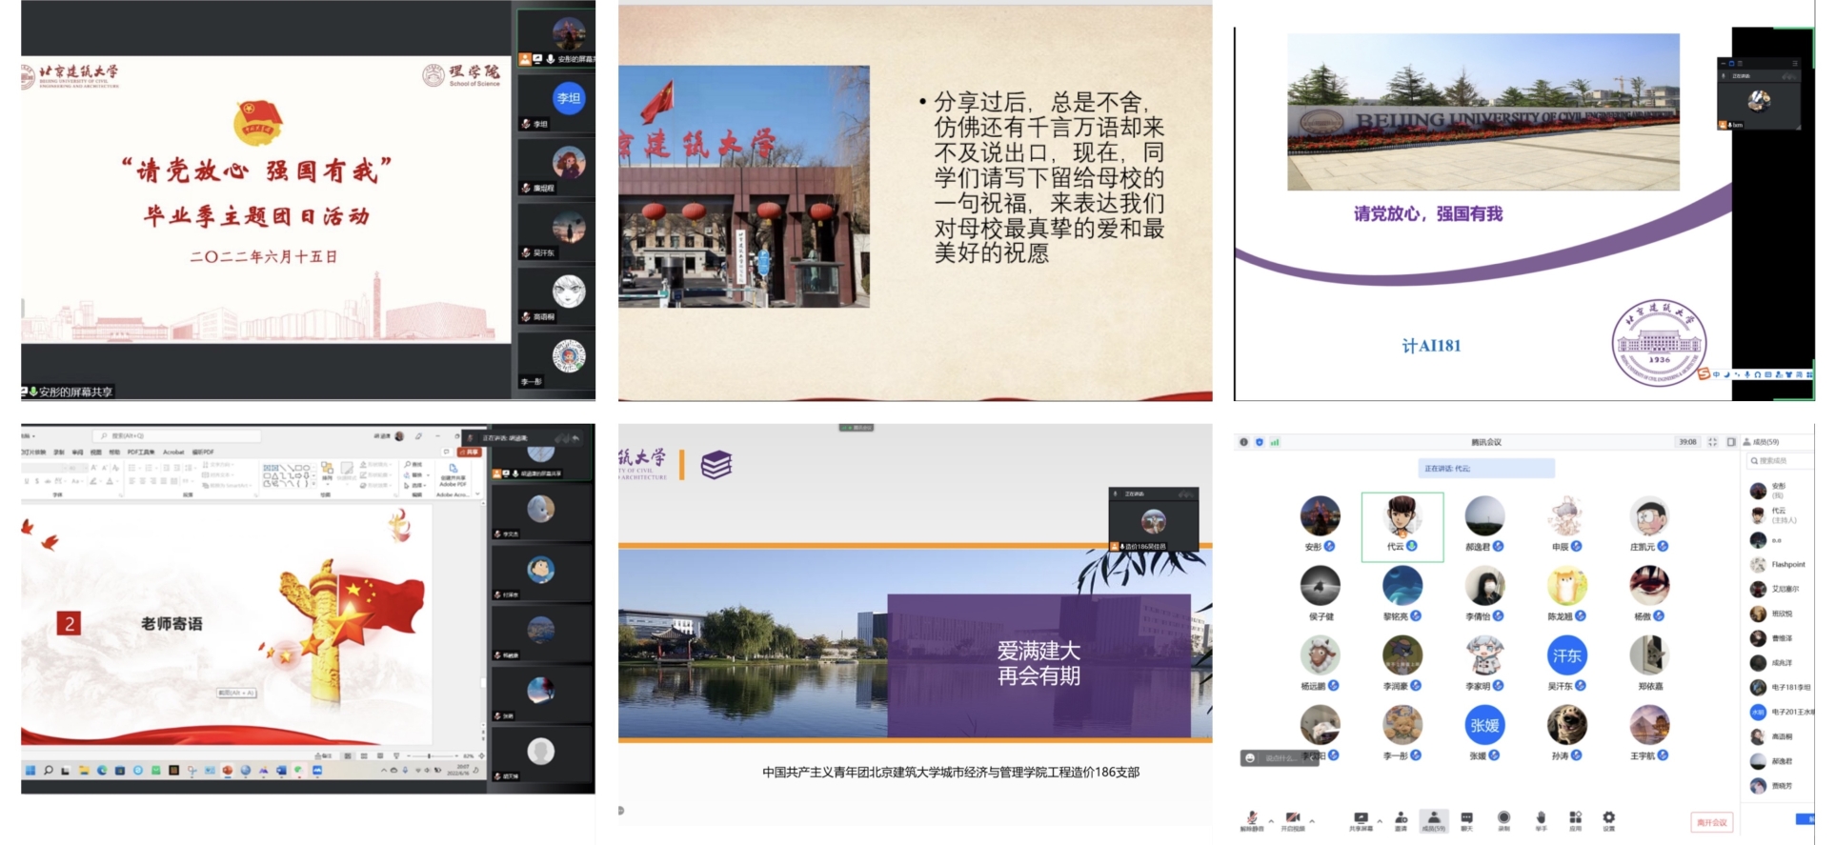Click the 安彤的屏幕共享 label in first meeting
Image resolution: width=1835 pixels, height=845 pixels.
pos(75,392)
